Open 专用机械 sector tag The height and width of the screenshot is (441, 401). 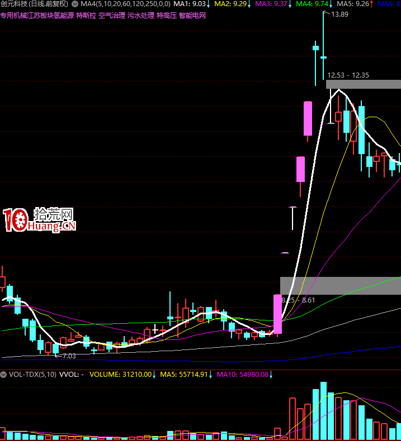(x=13, y=16)
